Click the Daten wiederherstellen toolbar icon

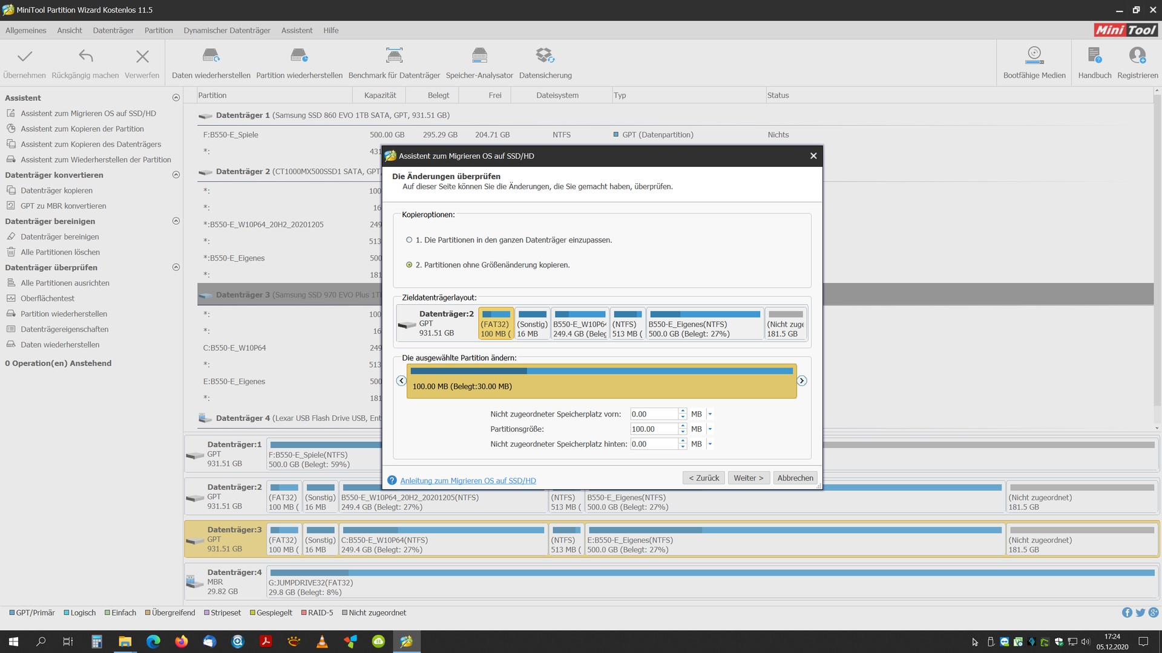(x=211, y=57)
